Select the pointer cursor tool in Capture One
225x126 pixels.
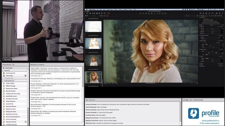(140, 13)
